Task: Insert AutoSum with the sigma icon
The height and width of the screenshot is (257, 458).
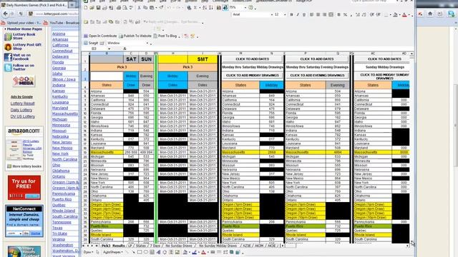Action: 195,8
